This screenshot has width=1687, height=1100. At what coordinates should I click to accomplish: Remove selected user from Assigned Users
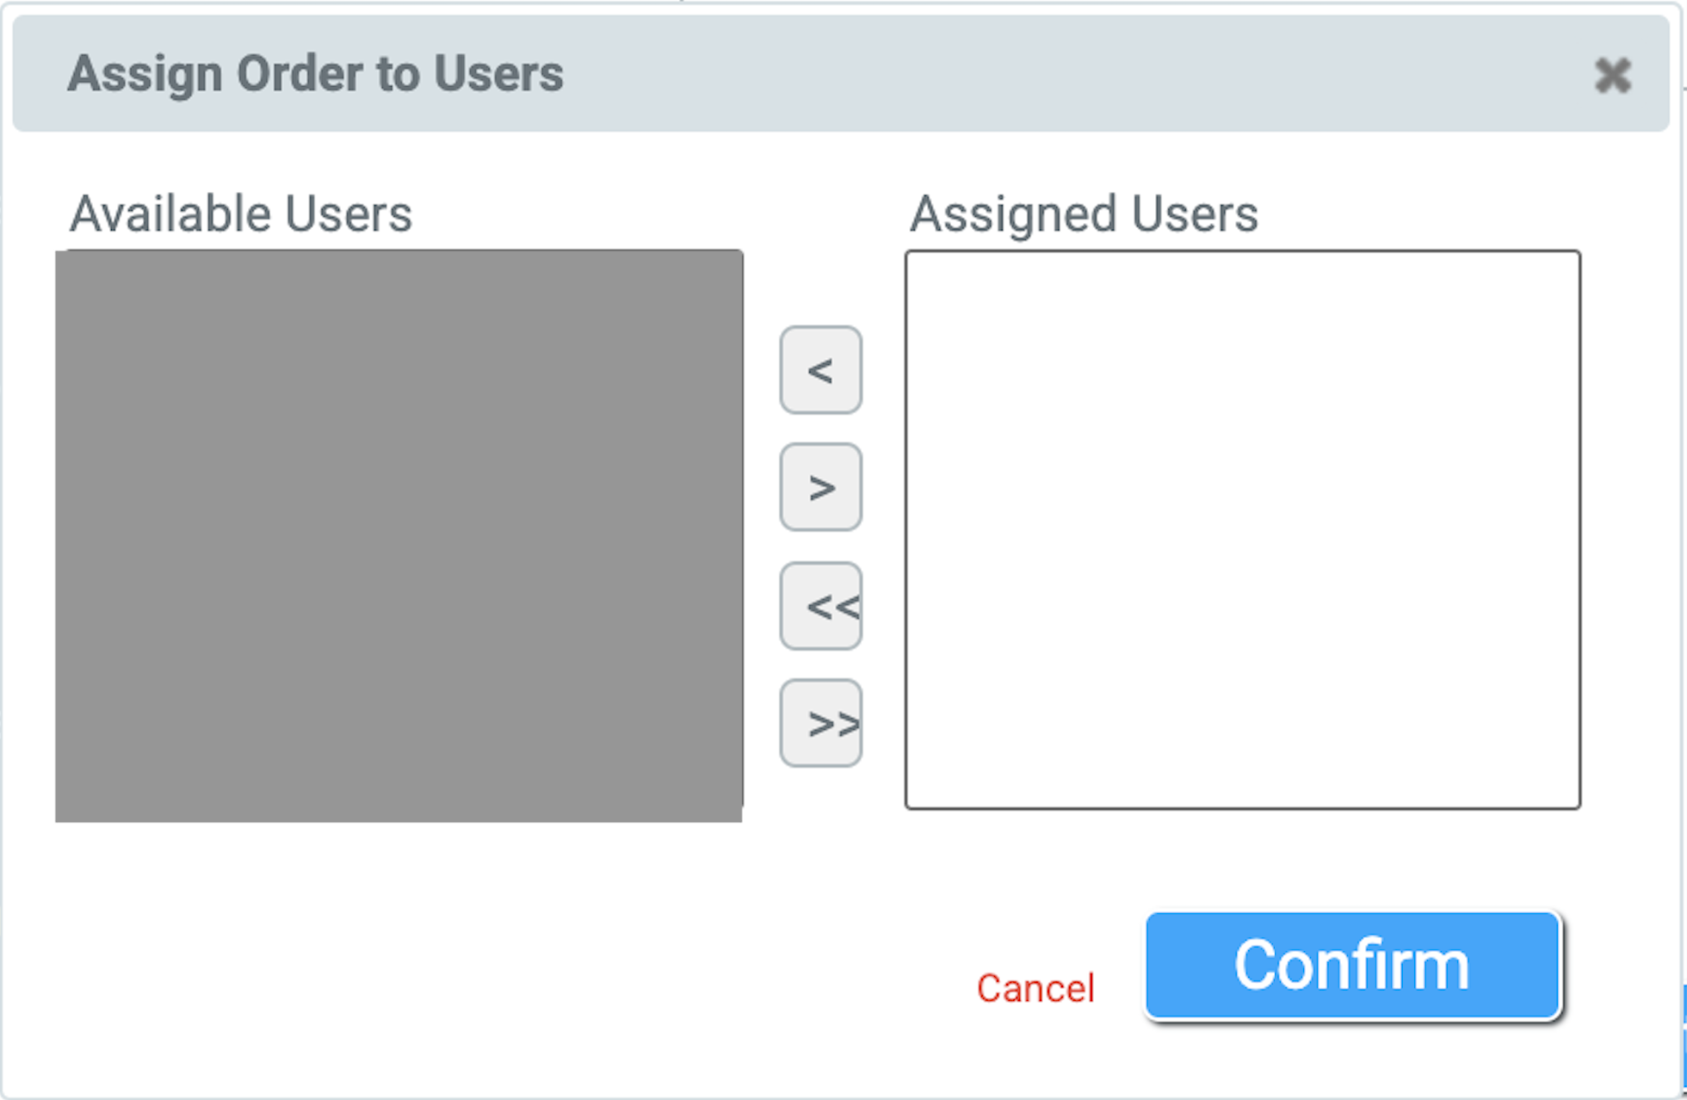point(820,370)
